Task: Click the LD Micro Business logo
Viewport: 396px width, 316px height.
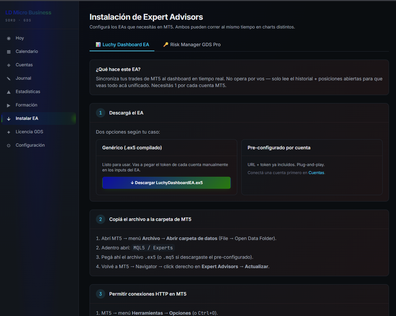Action: (28, 12)
